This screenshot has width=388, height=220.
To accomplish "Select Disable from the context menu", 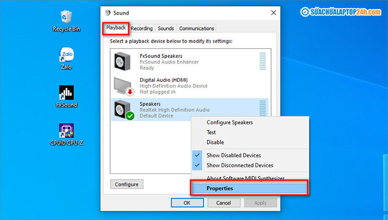I will click(x=215, y=142).
